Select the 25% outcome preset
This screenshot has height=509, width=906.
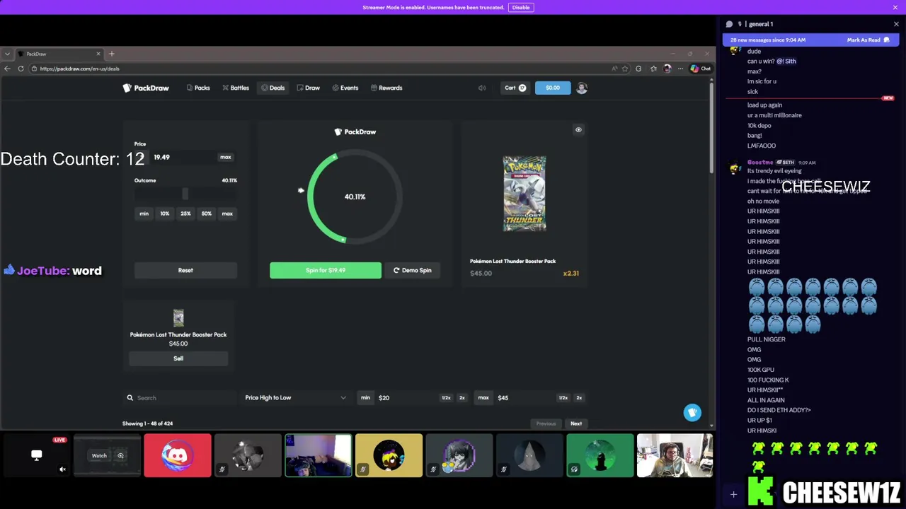[x=185, y=213]
